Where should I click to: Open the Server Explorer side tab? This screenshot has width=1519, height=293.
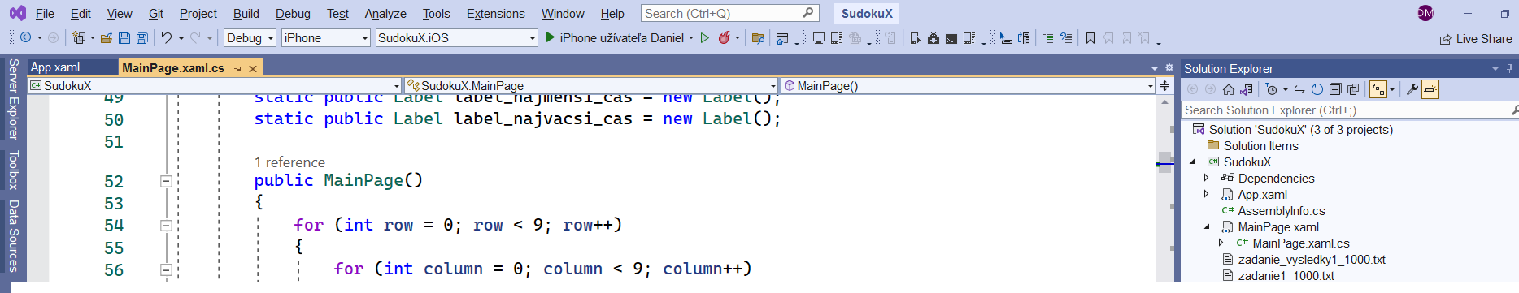13,99
